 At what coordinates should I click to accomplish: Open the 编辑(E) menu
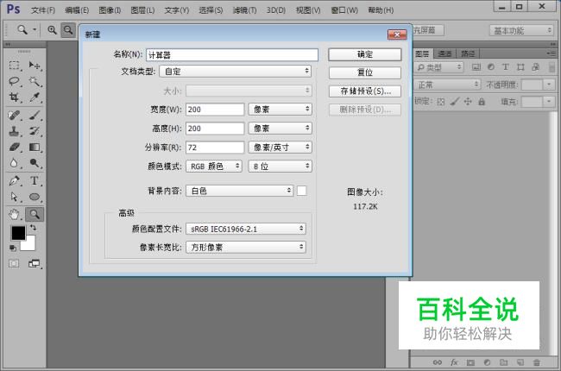tap(77, 10)
